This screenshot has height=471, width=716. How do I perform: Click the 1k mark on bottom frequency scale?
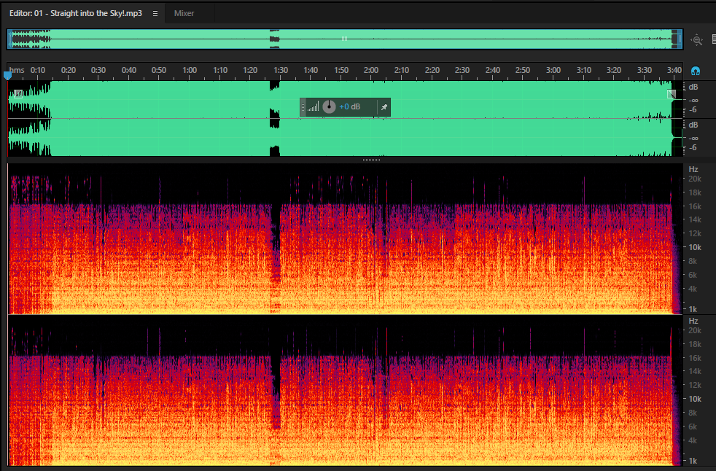[x=693, y=461]
